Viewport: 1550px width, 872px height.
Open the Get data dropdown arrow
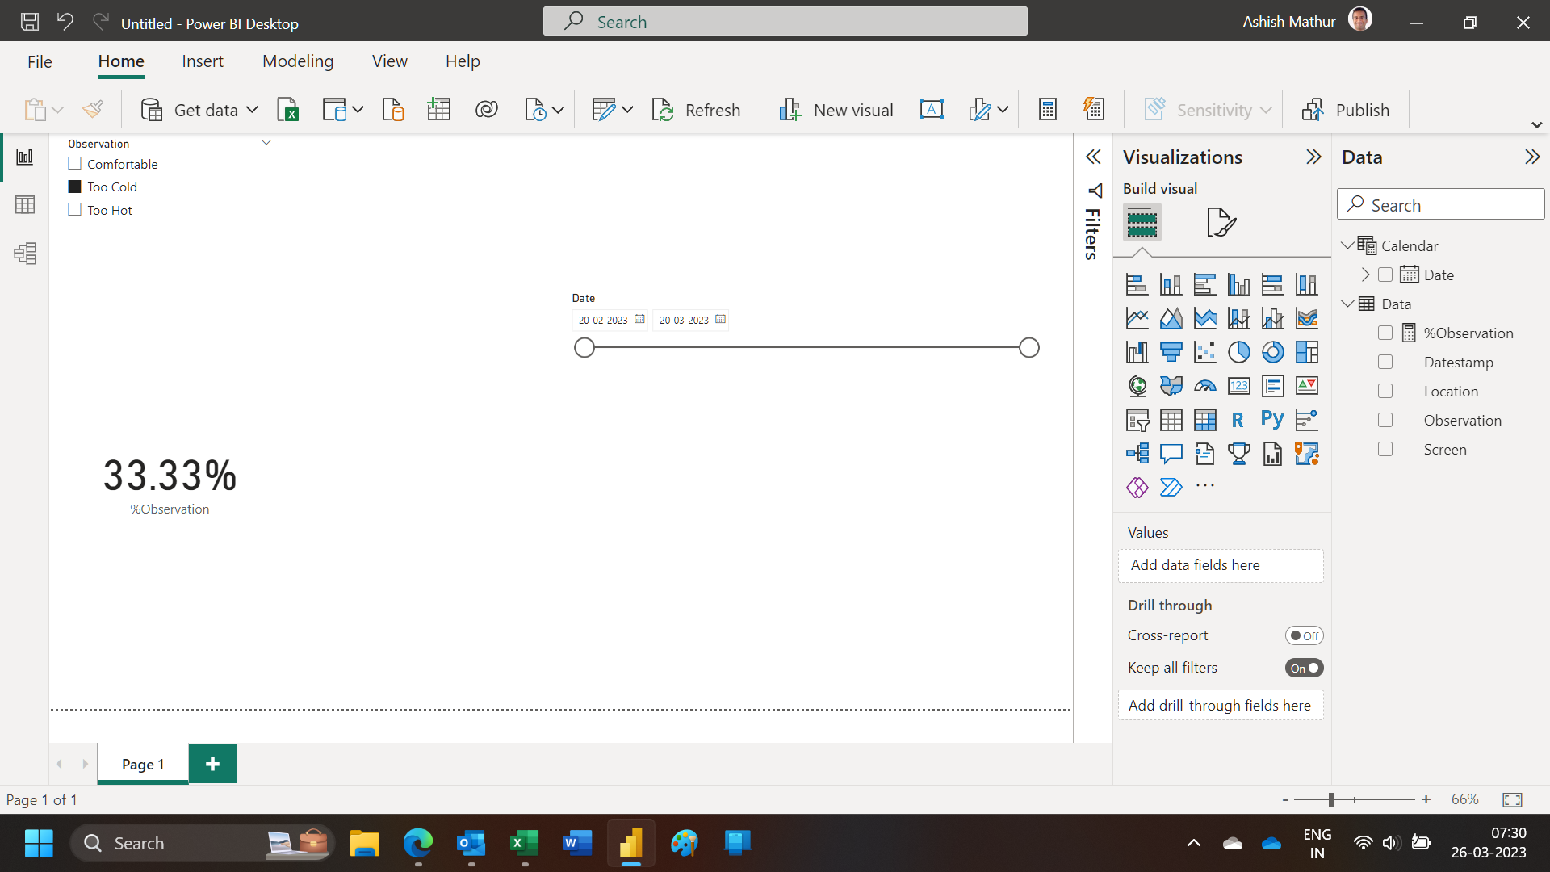[252, 110]
